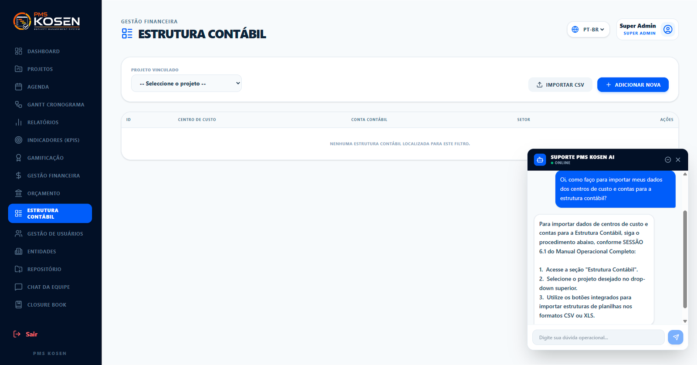Click the Dashboard grid icon in sidebar

[x=18, y=51]
